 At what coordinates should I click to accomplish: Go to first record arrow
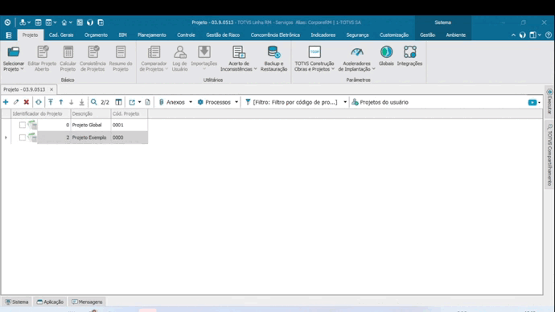(x=51, y=102)
